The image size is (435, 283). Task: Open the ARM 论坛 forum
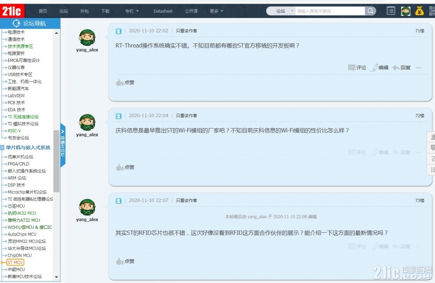[x=17, y=178]
